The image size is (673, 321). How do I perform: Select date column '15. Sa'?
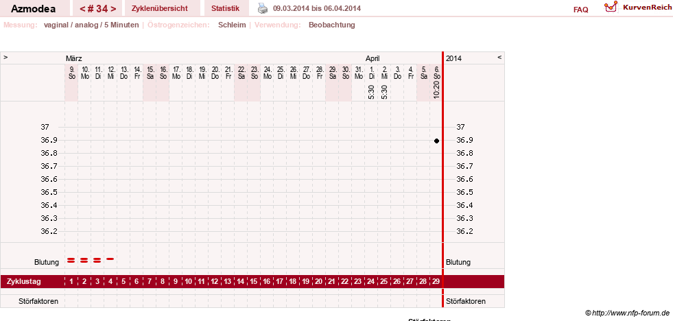(x=150, y=73)
